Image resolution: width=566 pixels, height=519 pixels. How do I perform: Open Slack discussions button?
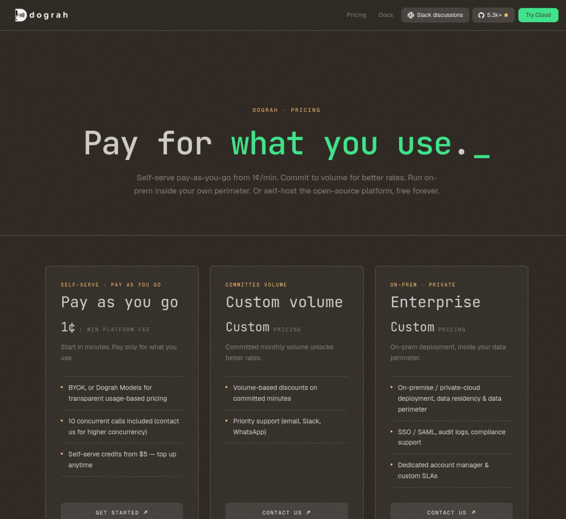435,15
